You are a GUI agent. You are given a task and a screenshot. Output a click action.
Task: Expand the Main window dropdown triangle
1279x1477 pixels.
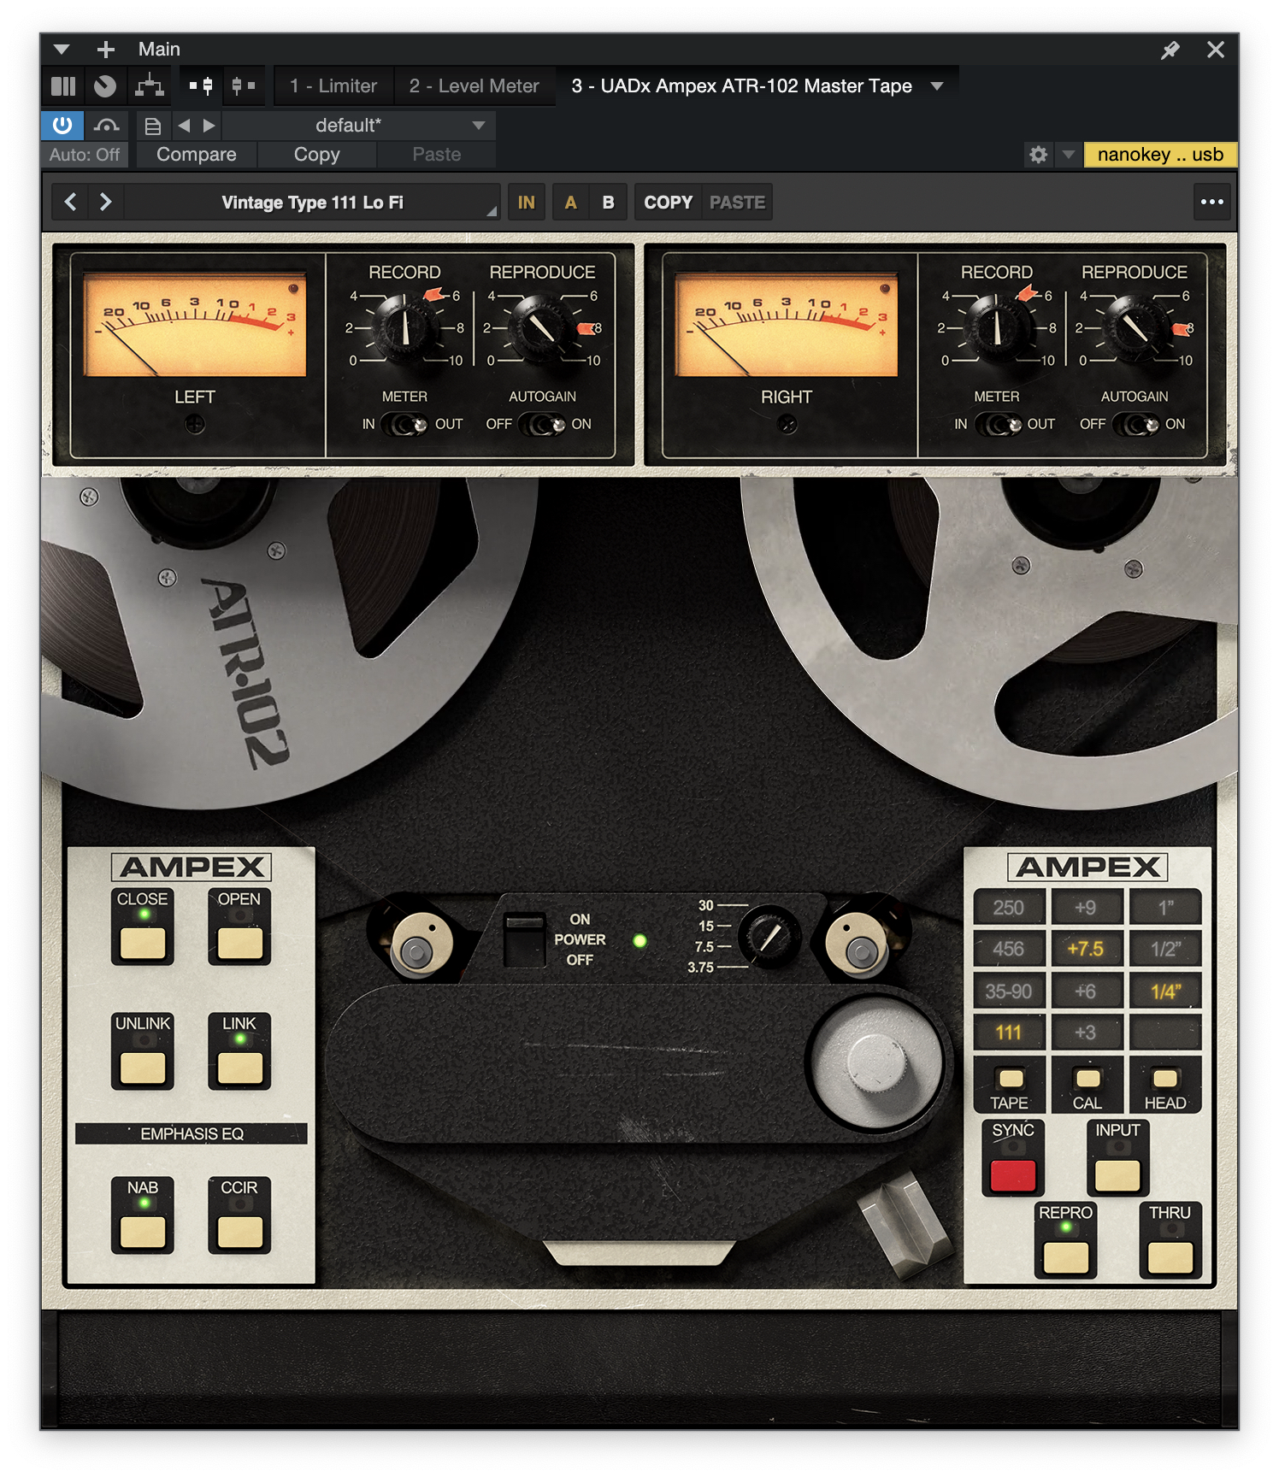point(62,50)
